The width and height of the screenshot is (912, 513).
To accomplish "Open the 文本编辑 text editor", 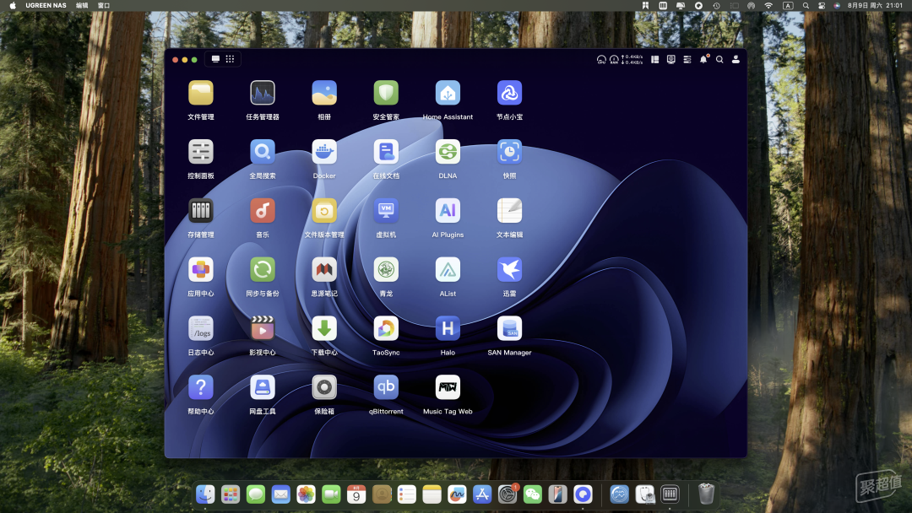I will pos(509,211).
